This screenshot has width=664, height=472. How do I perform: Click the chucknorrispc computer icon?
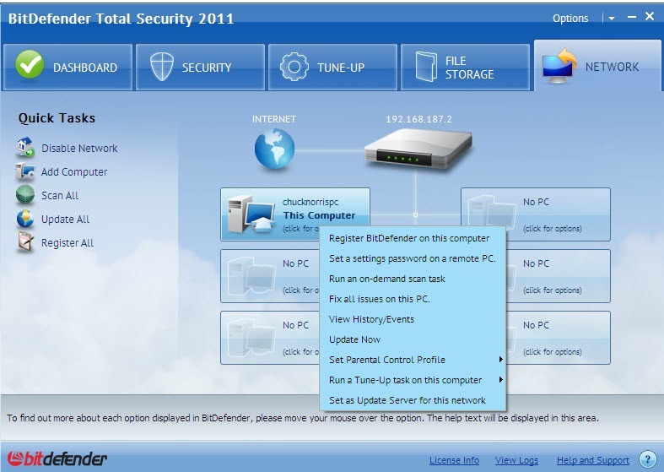point(251,214)
